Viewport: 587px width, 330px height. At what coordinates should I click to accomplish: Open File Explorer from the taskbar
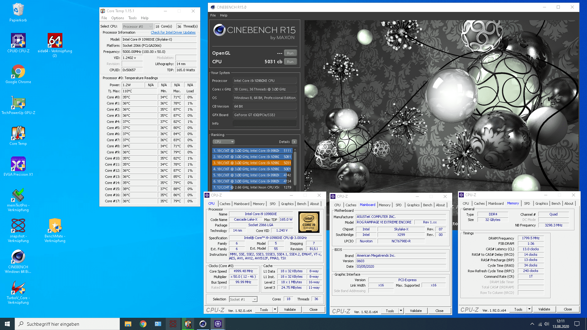(128, 324)
